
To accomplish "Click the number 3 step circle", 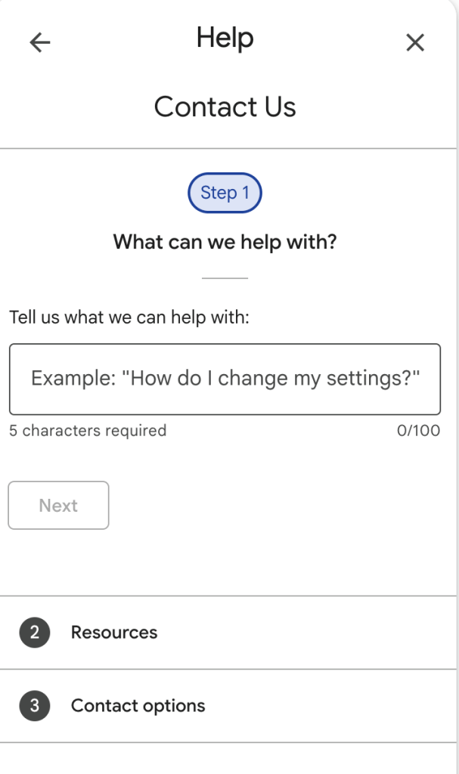I will click(x=35, y=706).
